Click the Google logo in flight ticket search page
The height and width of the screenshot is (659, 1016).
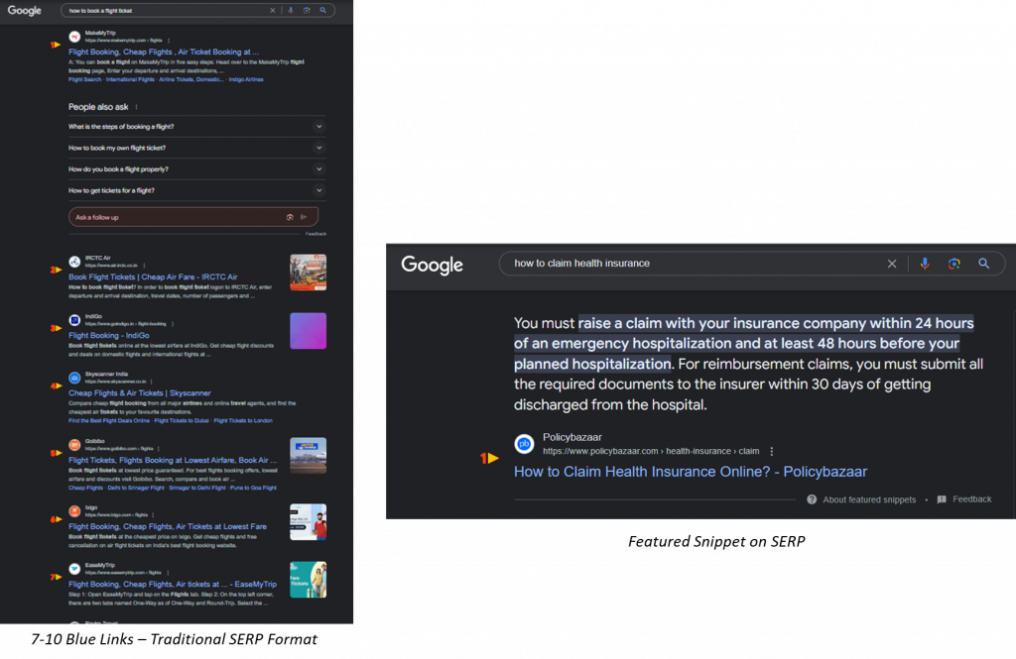(x=25, y=10)
